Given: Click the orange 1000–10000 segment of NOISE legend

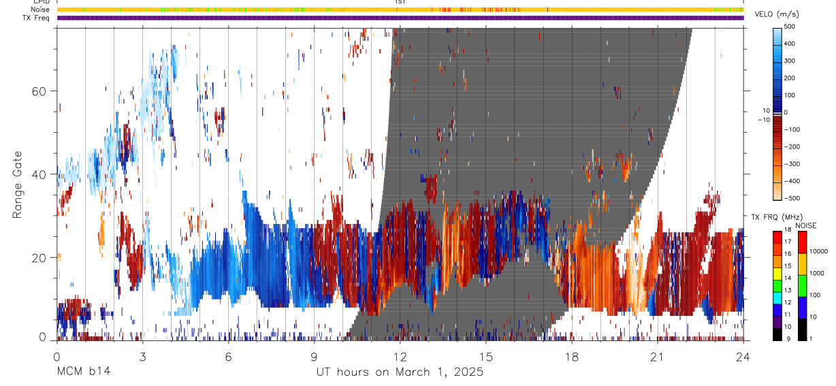Looking at the screenshot, I should 803,264.
